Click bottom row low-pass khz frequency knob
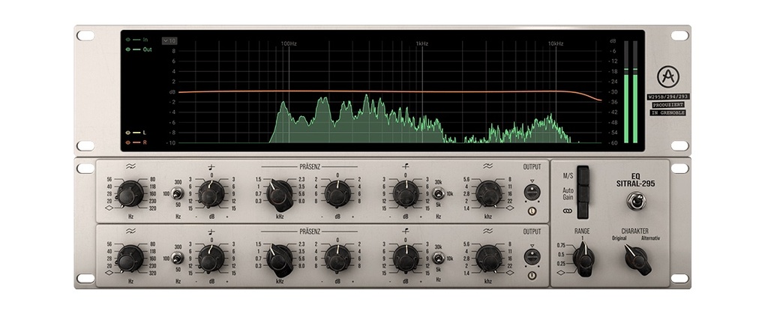 click(489, 259)
